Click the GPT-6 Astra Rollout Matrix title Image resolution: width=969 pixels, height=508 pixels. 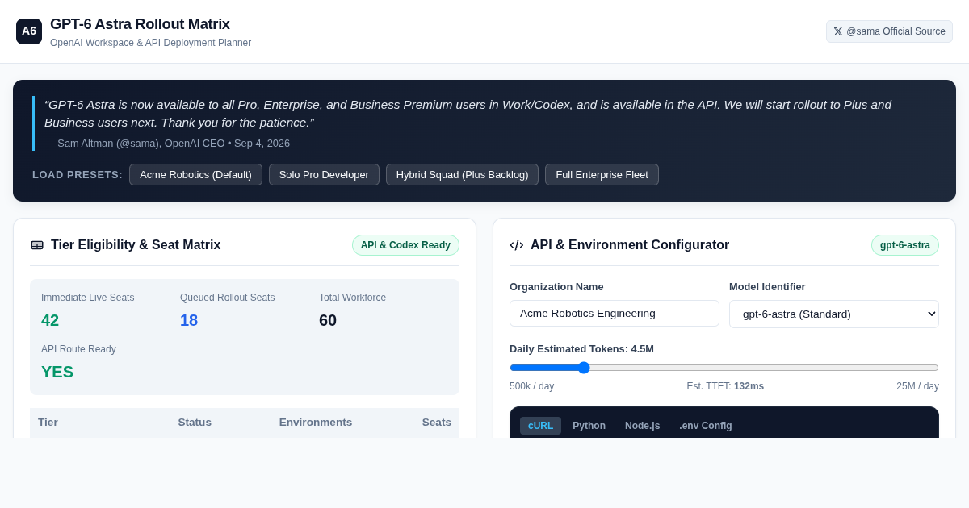point(140,24)
